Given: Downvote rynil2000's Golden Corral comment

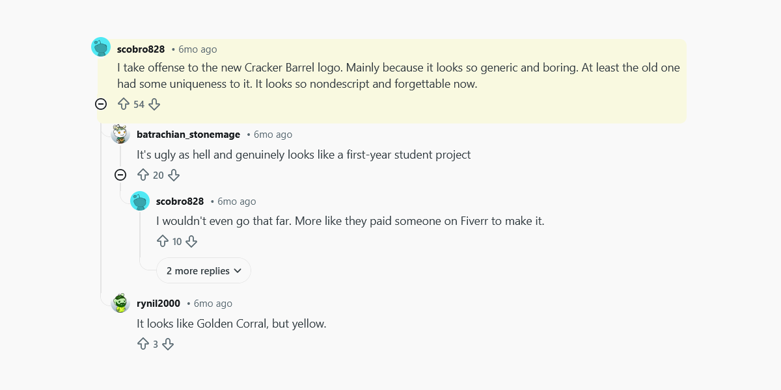Looking at the screenshot, I should pyautogui.click(x=169, y=343).
